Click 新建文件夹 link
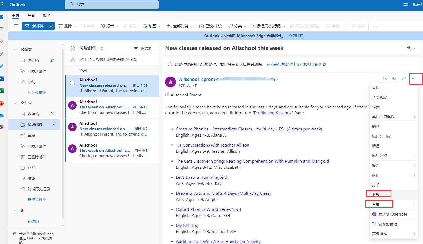 (37, 200)
